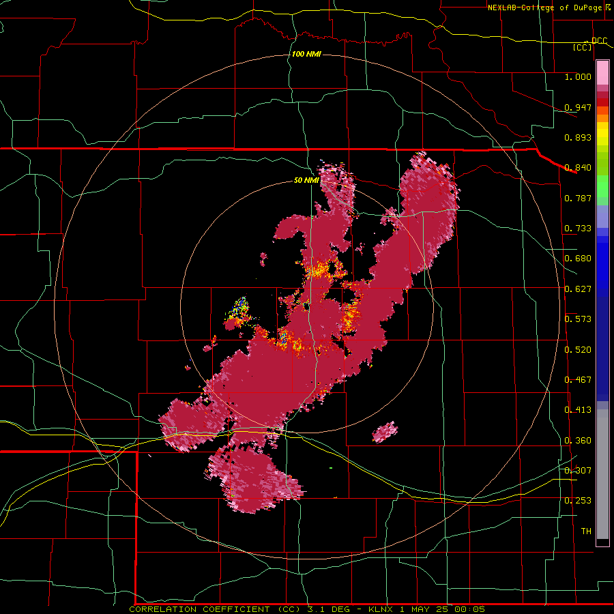Image resolution: width=614 pixels, height=614 pixels.
Task: Click the 0.573 color scale value
Action: tap(578, 319)
